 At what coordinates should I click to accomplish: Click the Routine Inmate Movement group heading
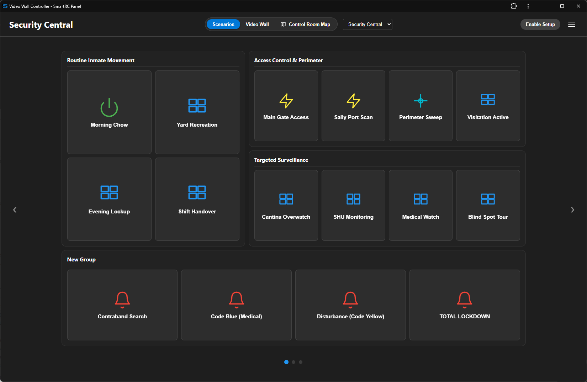point(101,60)
